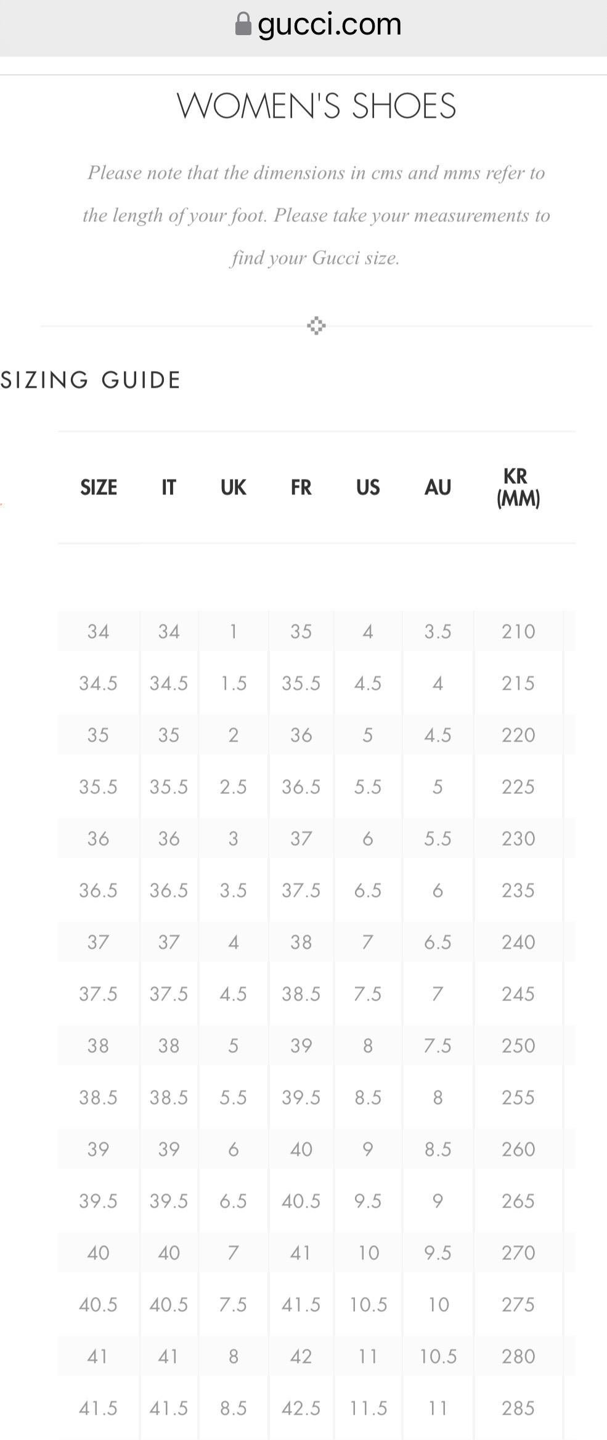Click size 36.5 in SIZE column

point(99,890)
